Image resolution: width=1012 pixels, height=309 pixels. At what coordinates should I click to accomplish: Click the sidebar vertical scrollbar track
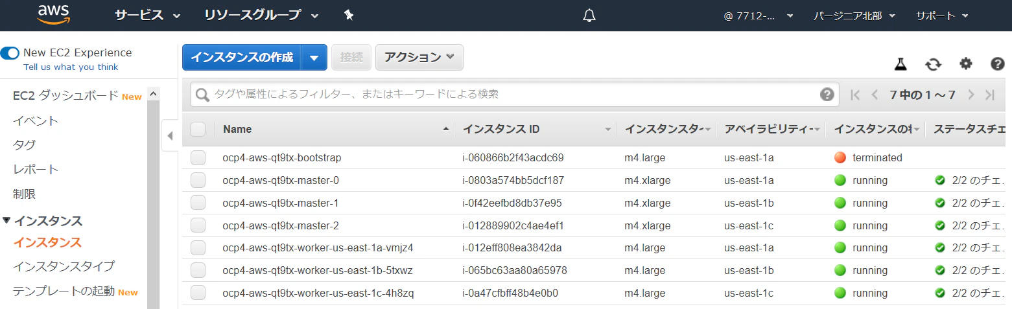coord(154,204)
